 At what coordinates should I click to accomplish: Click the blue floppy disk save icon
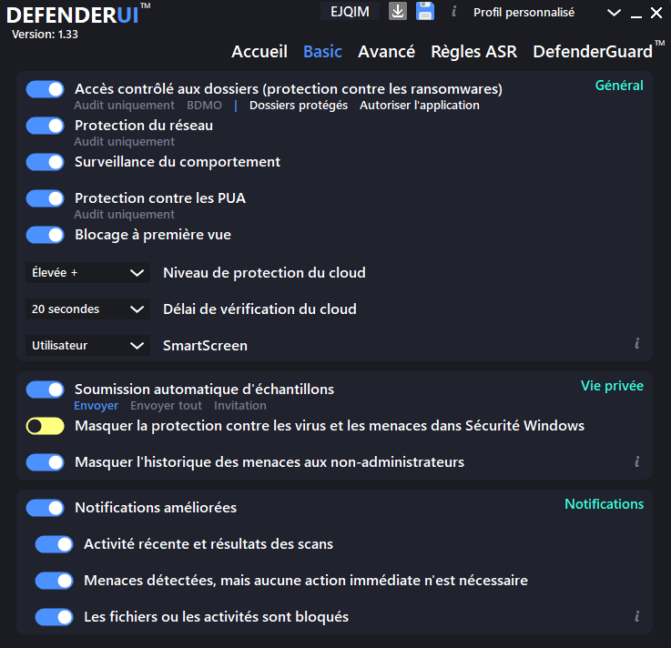tap(425, 11)
